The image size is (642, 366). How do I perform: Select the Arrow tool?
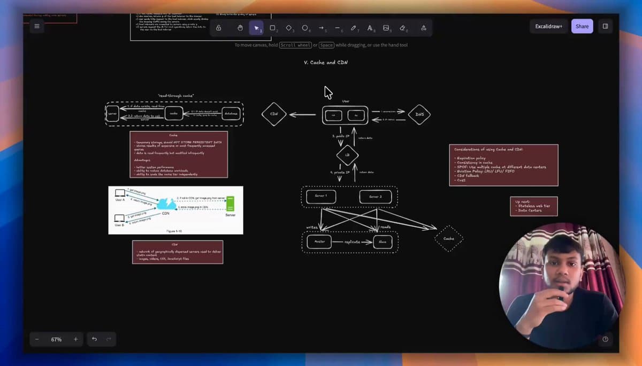(321, 28)
